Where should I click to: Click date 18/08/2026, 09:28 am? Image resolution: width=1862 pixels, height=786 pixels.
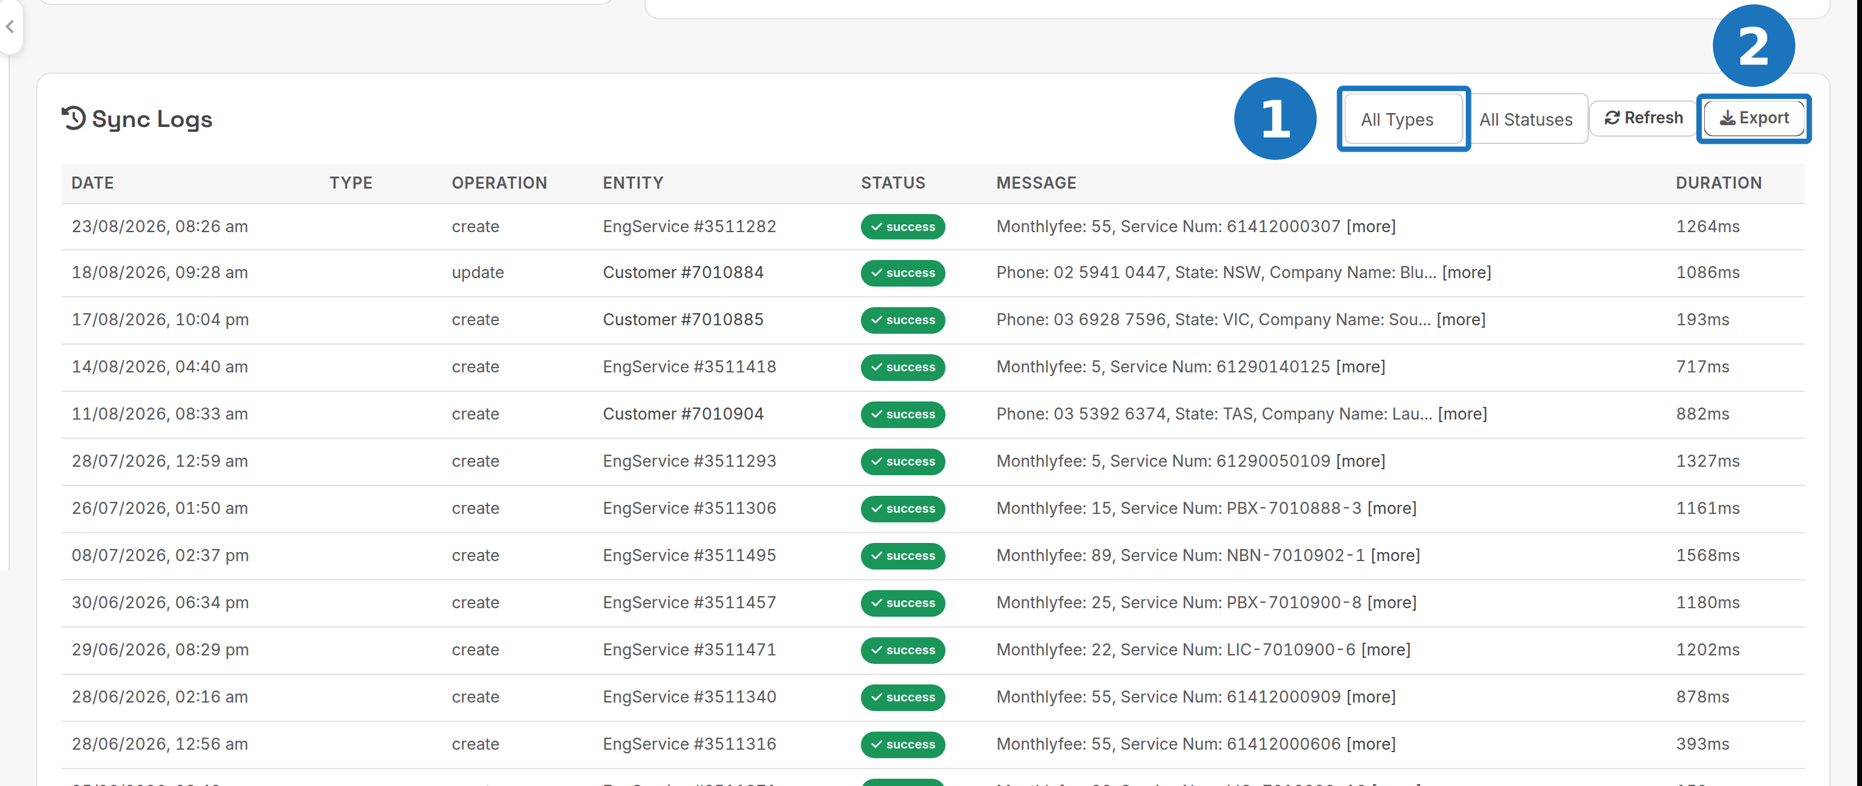coord(160,273)
